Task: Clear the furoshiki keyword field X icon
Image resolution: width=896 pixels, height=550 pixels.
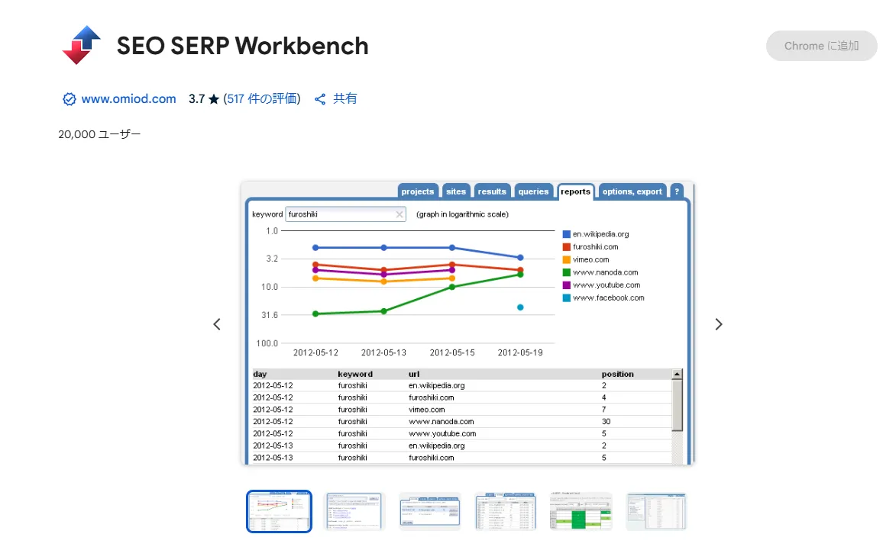Action: [399, 214]
